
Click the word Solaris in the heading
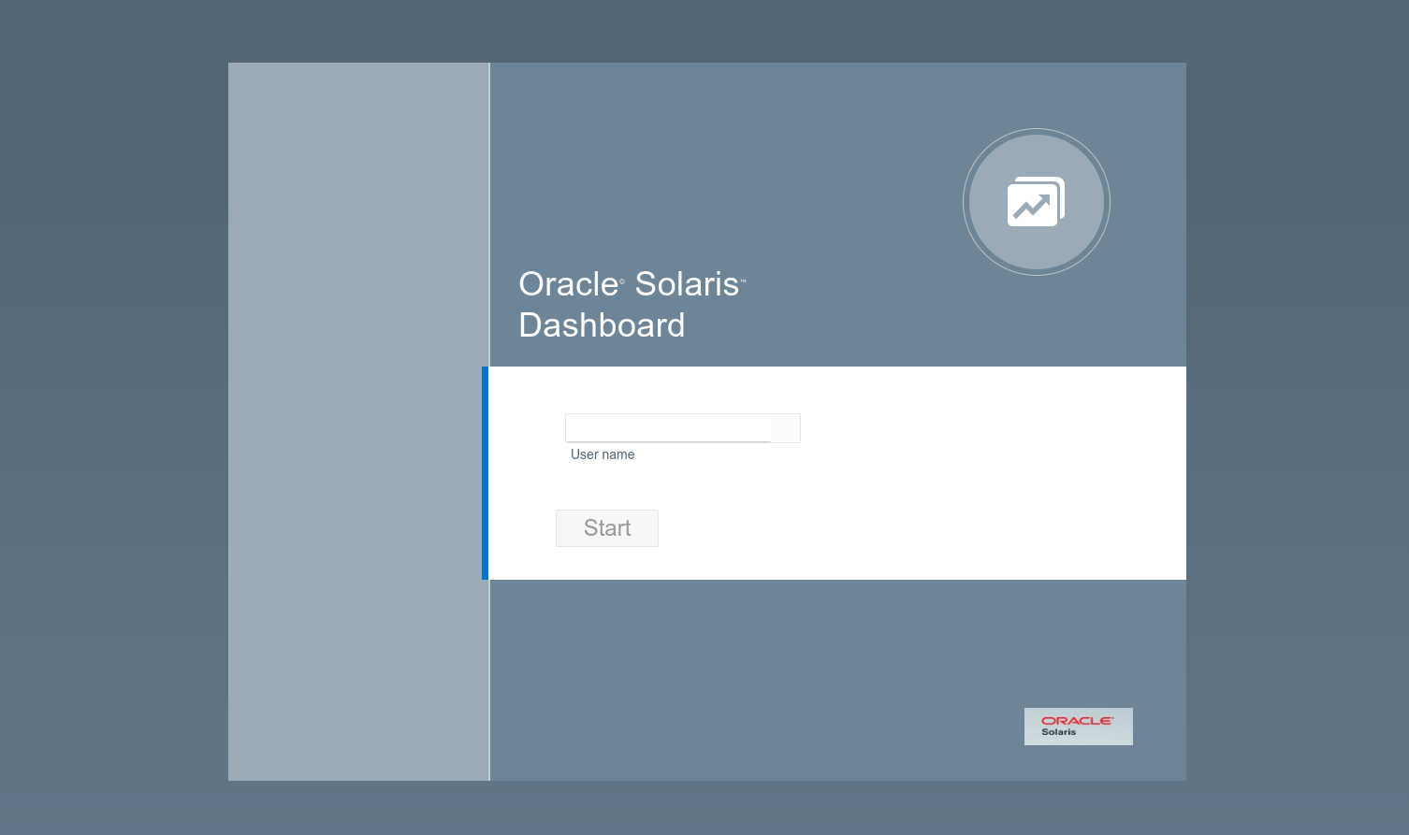coord(687,284)
